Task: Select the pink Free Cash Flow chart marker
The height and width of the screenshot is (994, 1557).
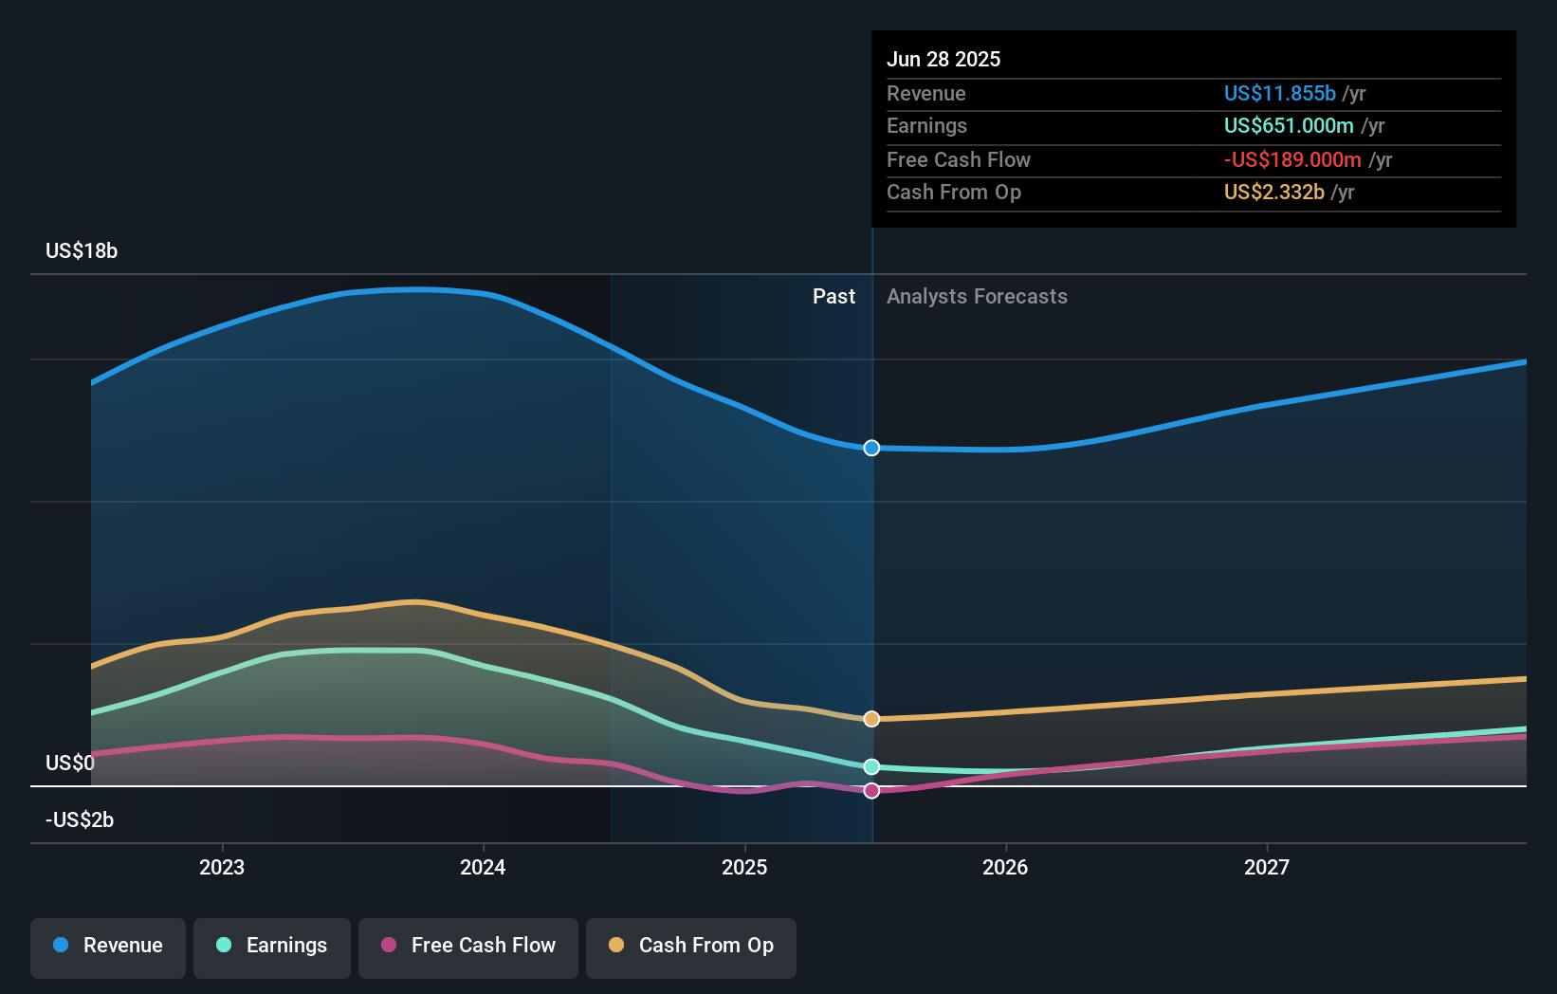Action: (x=870, y=790)
